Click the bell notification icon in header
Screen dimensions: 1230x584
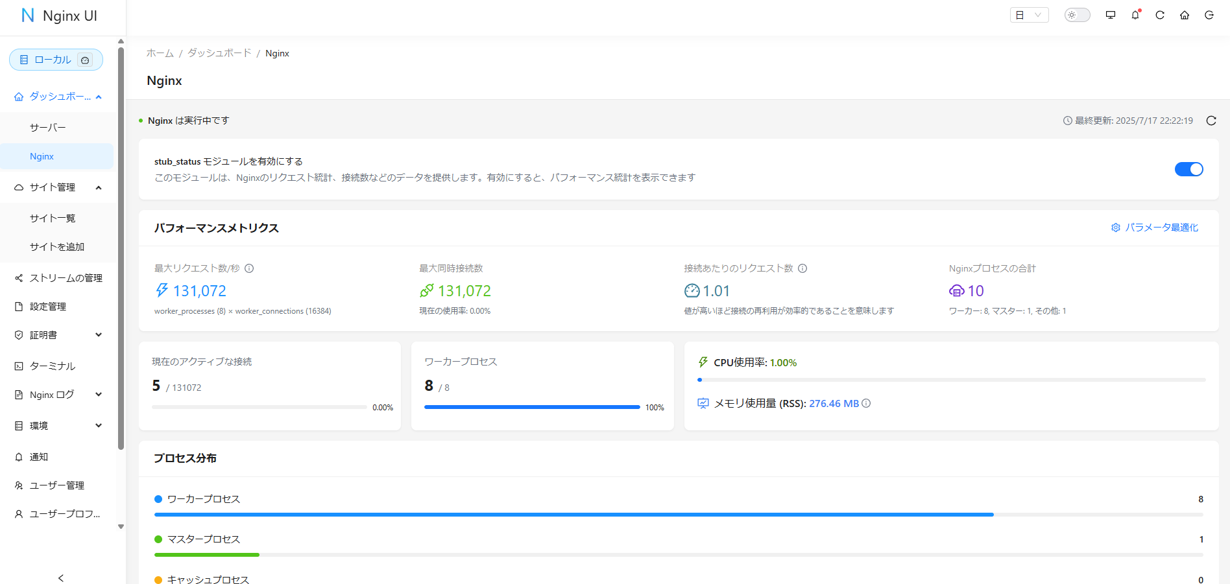point(1135,14)
